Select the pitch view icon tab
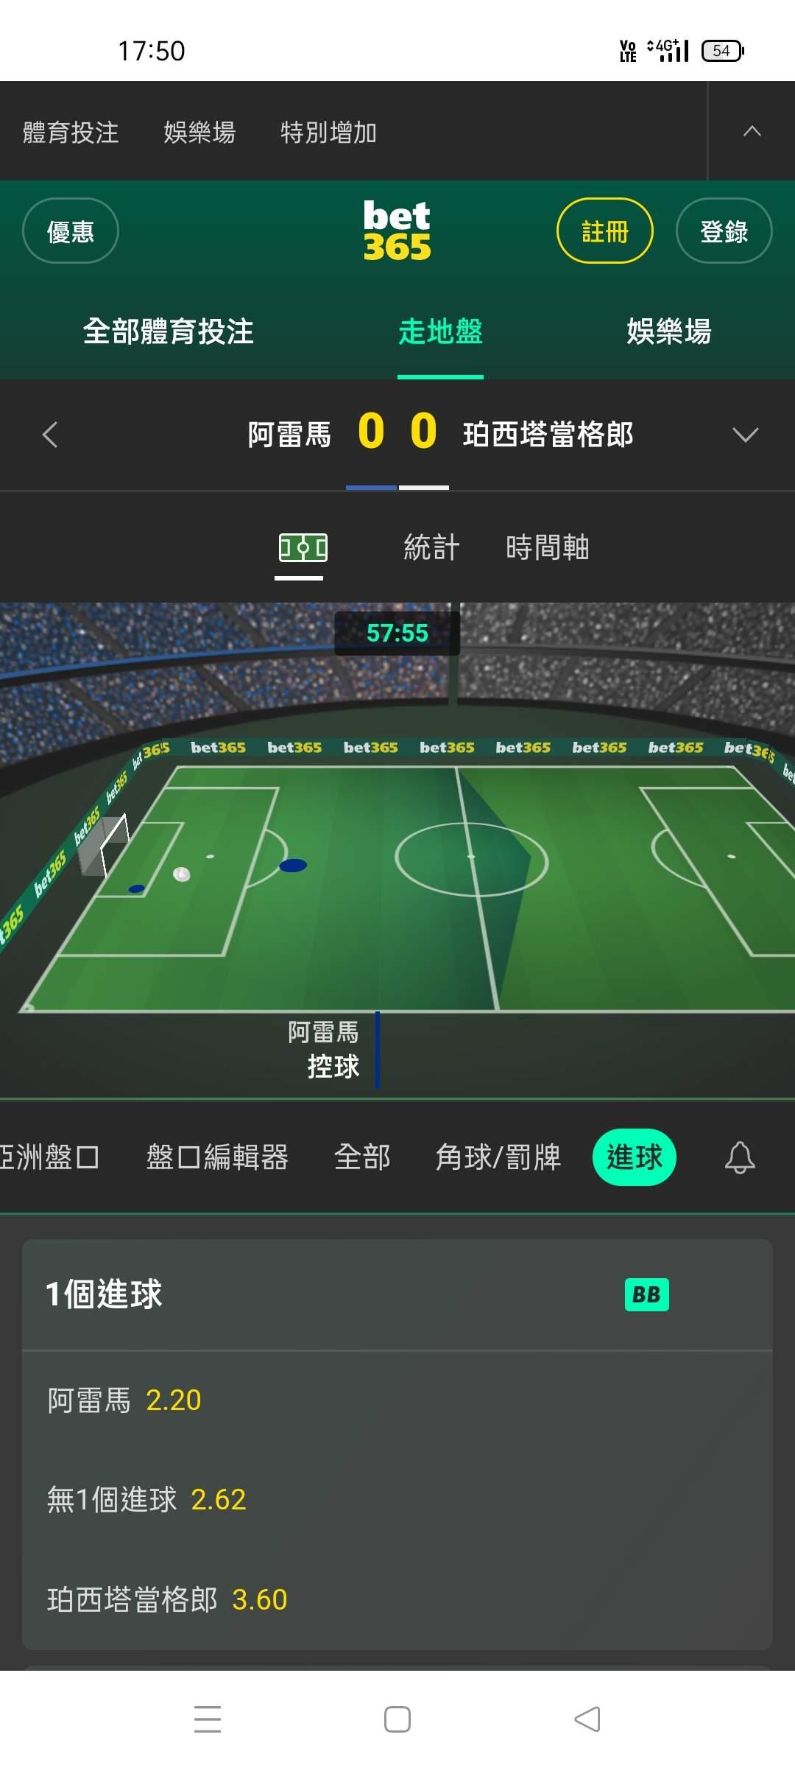This screenshot has height=1768, width=795. coord(303,548)
